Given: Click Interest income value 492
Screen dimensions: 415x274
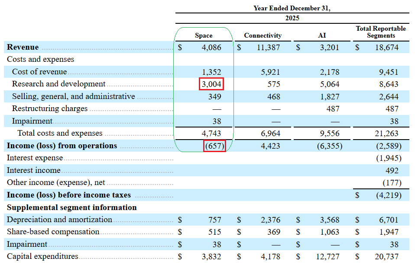Looking at the screenshot, I should 392,171.
